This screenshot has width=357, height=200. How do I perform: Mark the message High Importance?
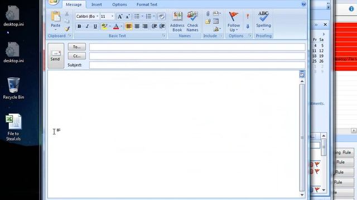coord(248,16)
